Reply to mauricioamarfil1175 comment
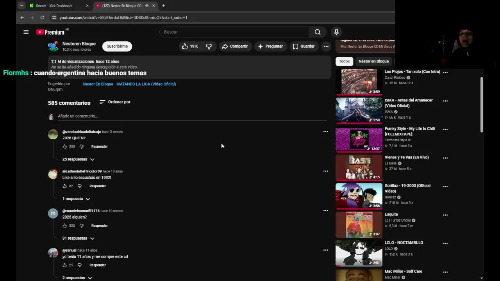This screenshot has width=500, height=281. (99, 226)
